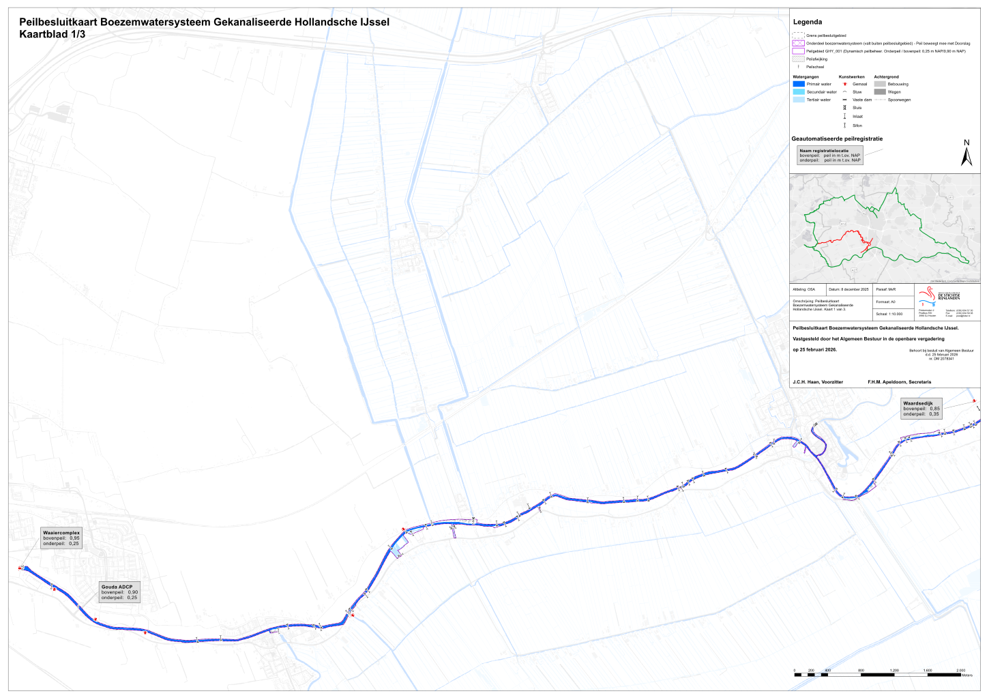Click the Vaste dam legend symbol
This screenshot has height=700, width=989.
point(844,100)
